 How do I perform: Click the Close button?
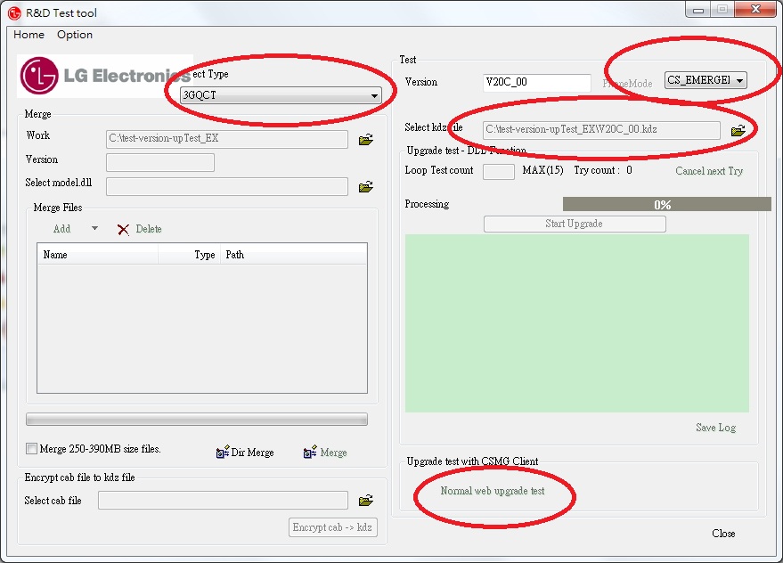point(723,533)
